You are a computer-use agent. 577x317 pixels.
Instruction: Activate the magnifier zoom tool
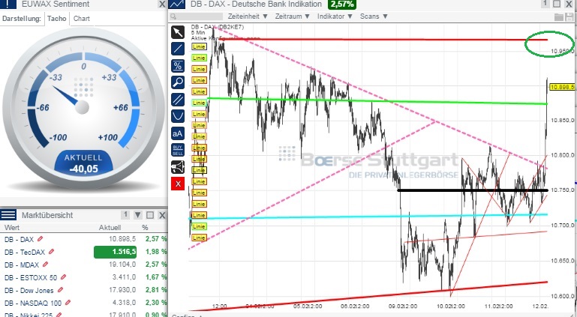click(x=178, y=82)
